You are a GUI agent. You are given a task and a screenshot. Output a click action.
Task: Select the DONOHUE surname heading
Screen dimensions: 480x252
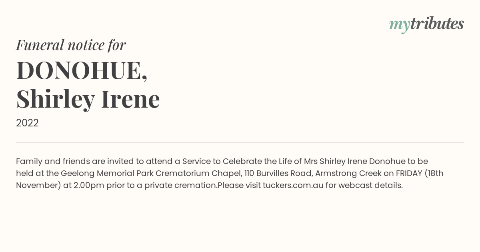click(x=82, y=71)
